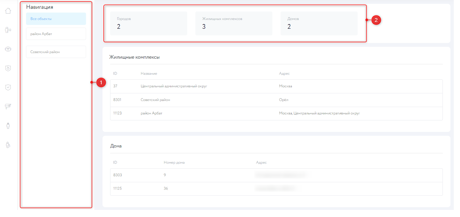Screen dimensions: 460x217
Task: Click the 'Жилищных комплексов' statistics card
Action: (x=234, y=24)
